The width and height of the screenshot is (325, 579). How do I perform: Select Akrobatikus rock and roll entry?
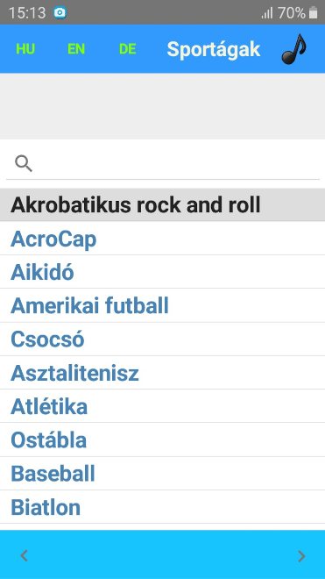click(x=162, y=205)
